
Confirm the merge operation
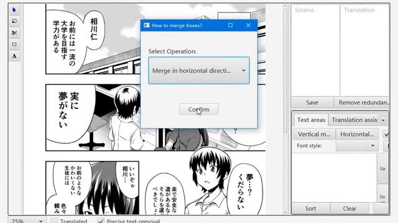coord(199,109)
